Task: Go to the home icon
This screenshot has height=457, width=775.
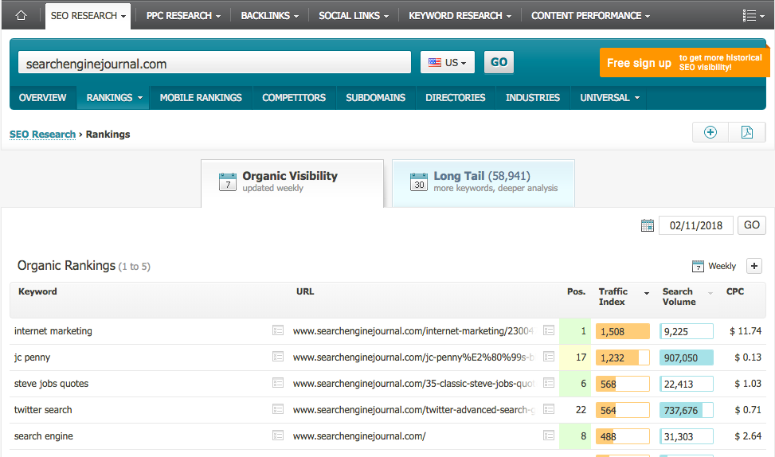Action: pos(21,15)
